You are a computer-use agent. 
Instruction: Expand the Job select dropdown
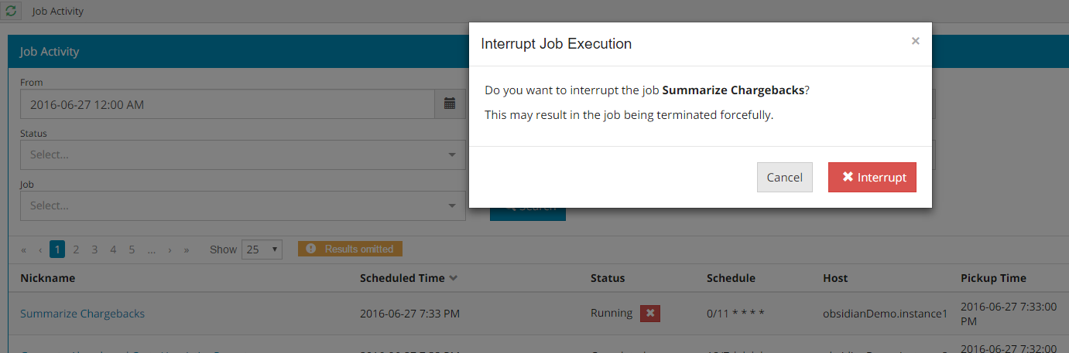point(242,205)
